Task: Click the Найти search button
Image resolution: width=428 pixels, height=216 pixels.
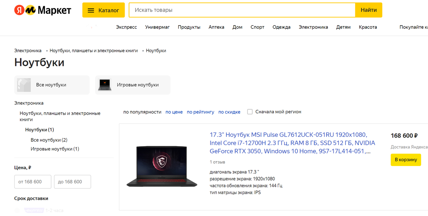Action: click(369, 10)
